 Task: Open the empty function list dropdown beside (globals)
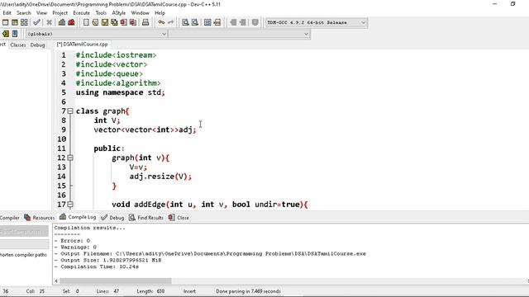tap(239, 34)
